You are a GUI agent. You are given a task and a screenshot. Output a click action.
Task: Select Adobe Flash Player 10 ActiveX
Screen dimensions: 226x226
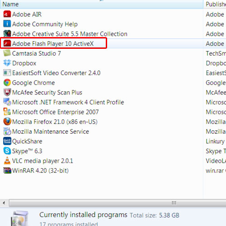click(53, 44)
